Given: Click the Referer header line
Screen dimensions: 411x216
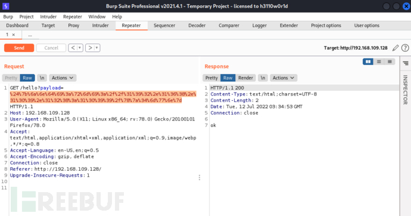Looking at the screenshot, I should [x=55, y=169].
